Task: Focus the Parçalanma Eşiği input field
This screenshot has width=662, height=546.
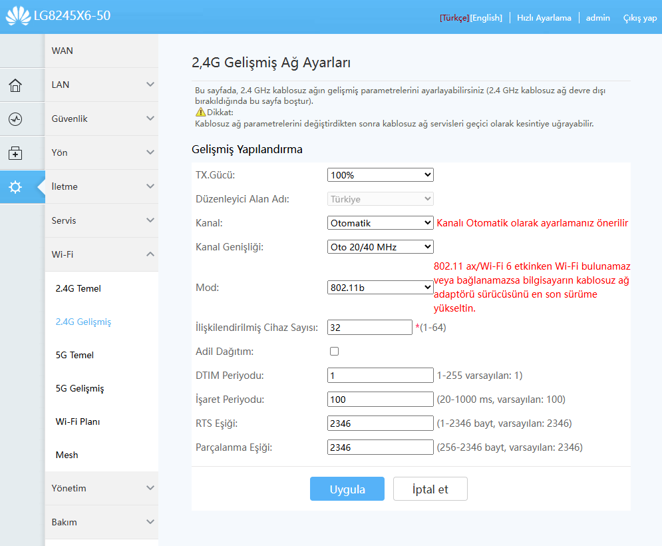Action: [x=381, y=447]
